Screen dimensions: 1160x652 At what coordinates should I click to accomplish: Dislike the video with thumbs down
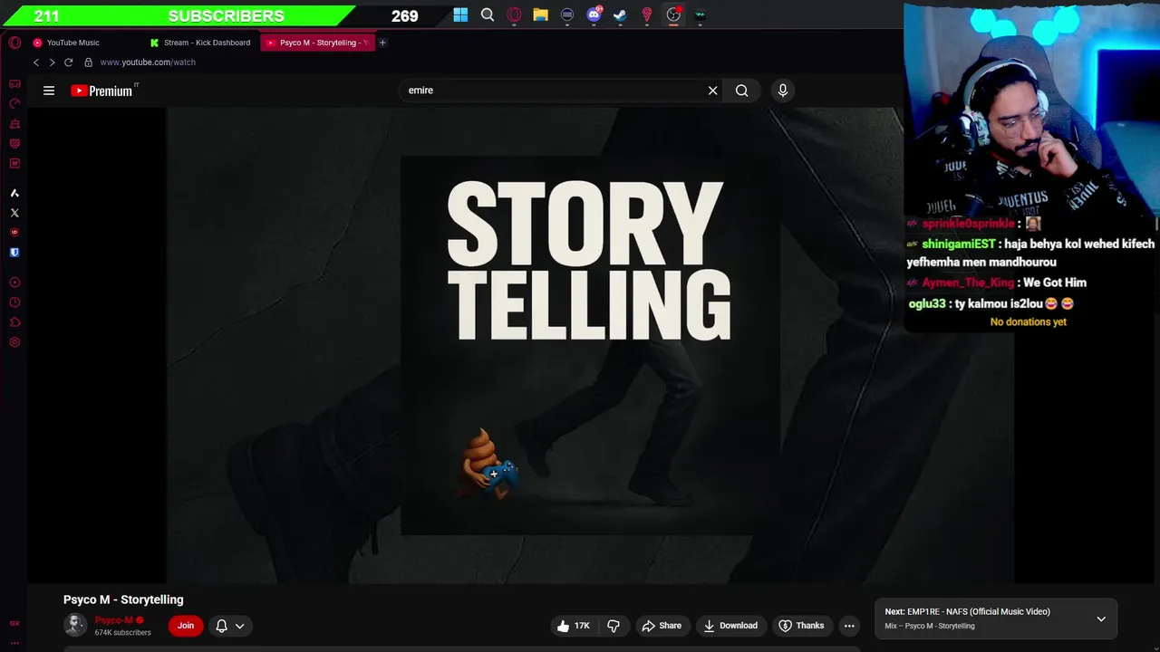614,626
